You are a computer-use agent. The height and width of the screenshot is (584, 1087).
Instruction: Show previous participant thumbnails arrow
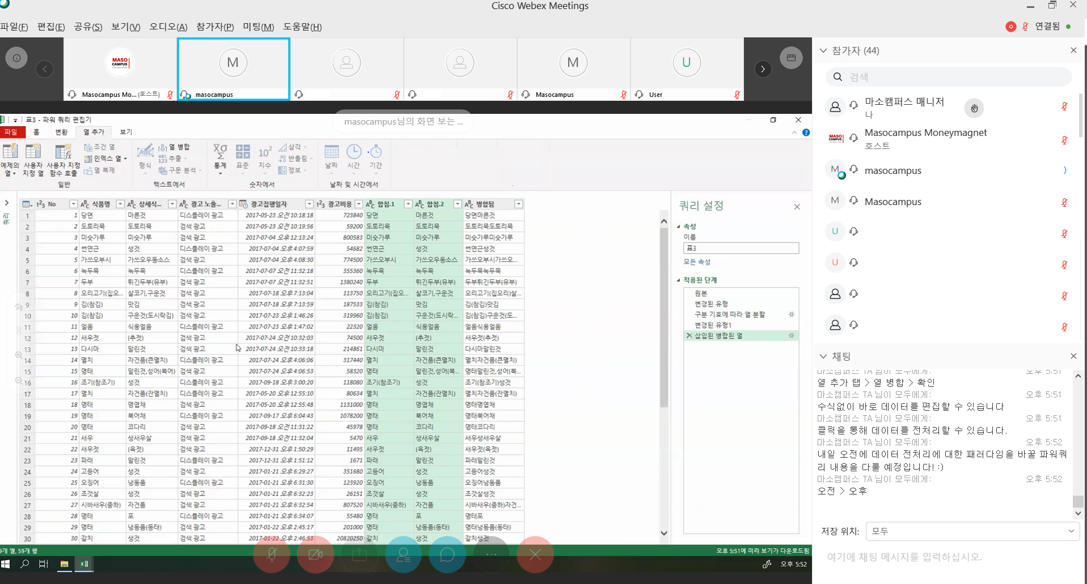click(45, 69)
